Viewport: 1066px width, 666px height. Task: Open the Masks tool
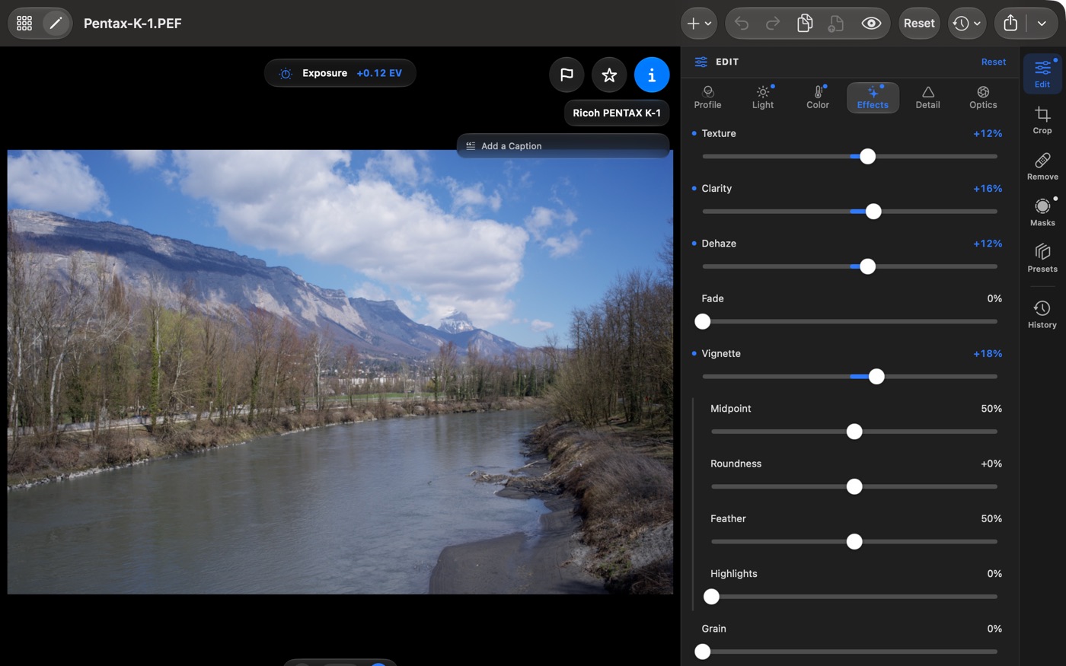1042,212
